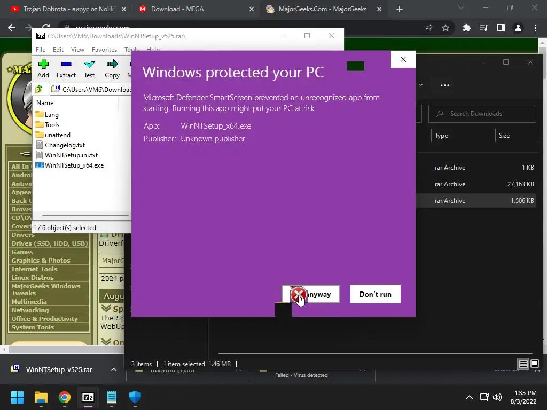Click the Don't run button
This screenshot has width=547, height=410.
tap(376, 294)
